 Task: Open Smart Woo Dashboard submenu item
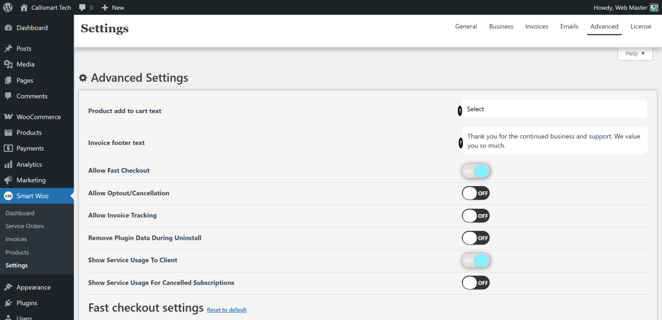pos(20,213)
